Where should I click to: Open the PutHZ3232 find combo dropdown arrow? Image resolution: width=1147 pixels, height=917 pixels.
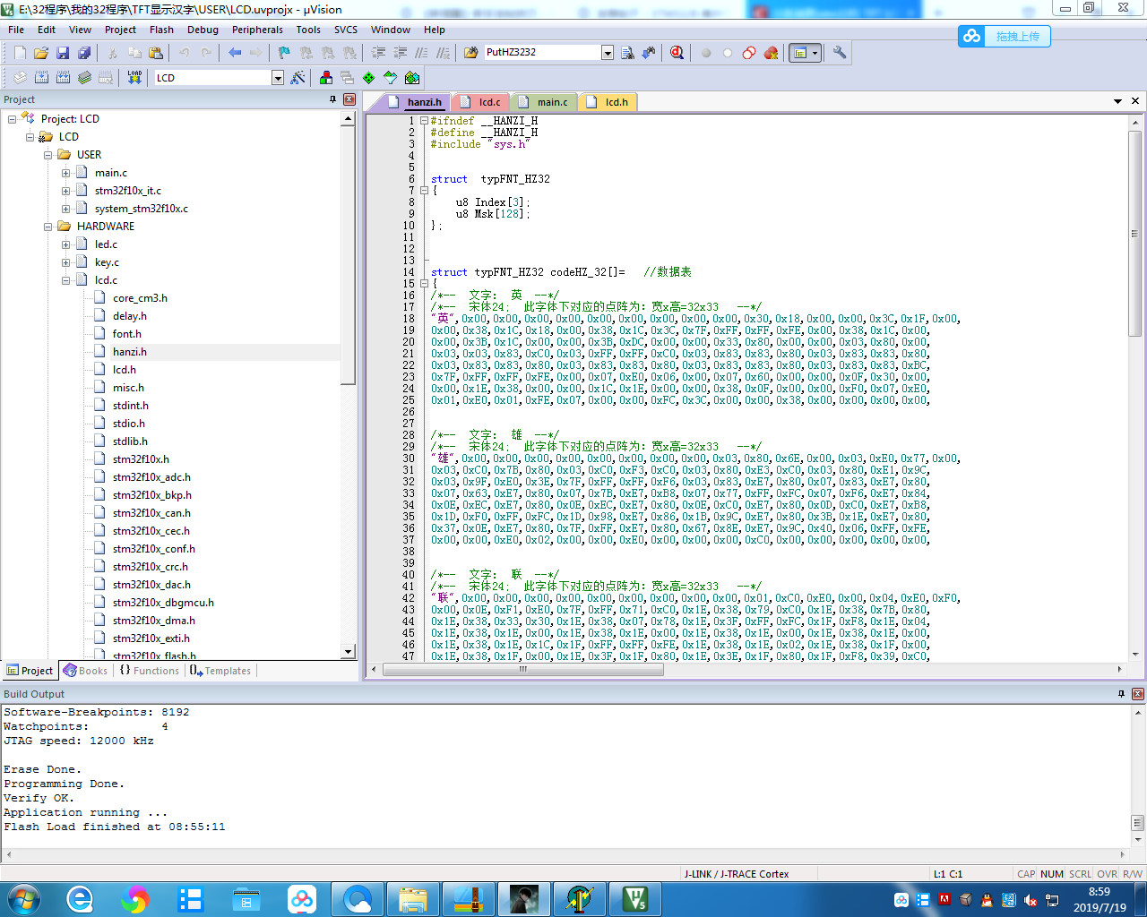tap(608, 53)
